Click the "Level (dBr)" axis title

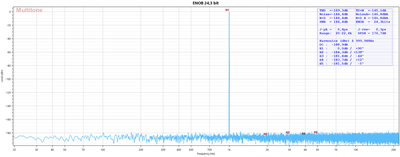click(2, 76)
